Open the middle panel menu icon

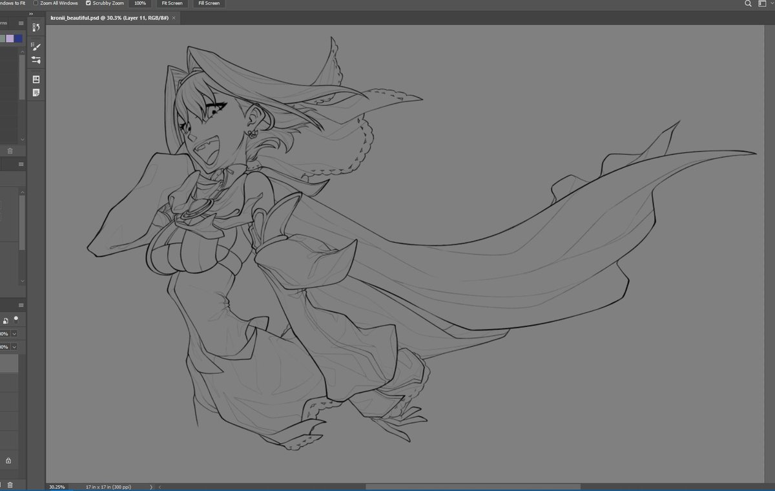tap(21, 165)
